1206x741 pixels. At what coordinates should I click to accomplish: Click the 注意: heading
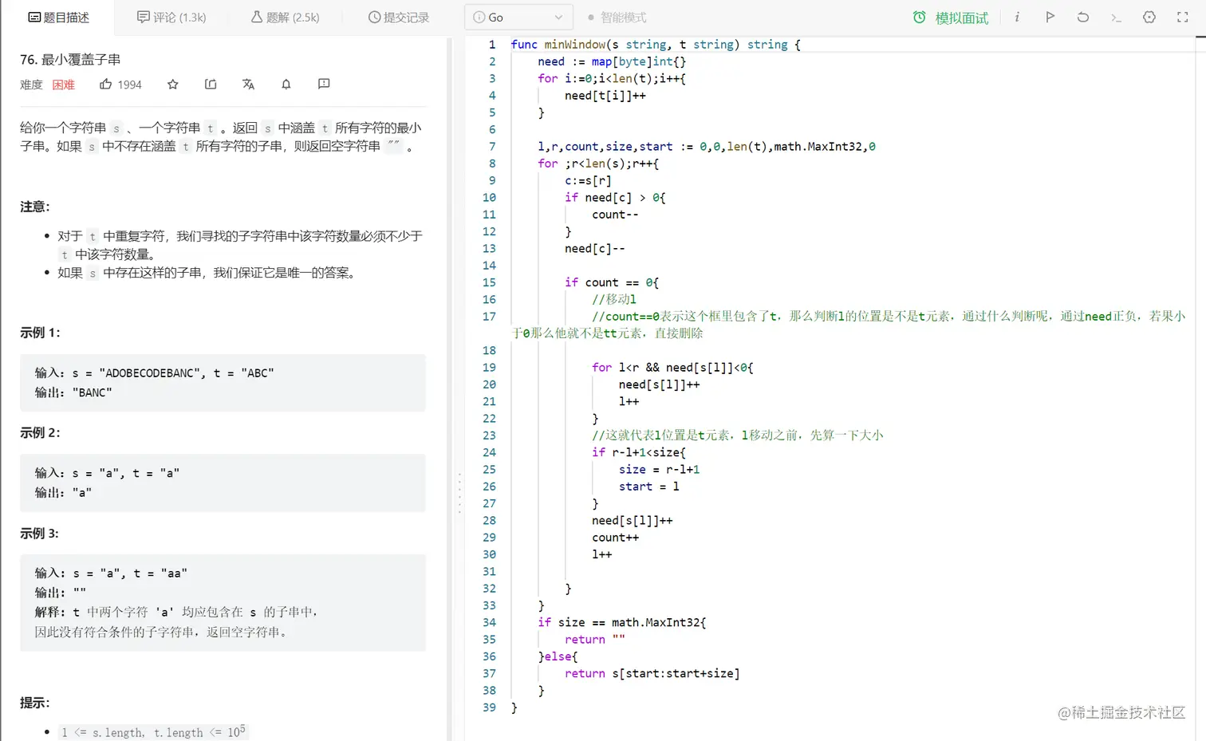pos(35,207)
